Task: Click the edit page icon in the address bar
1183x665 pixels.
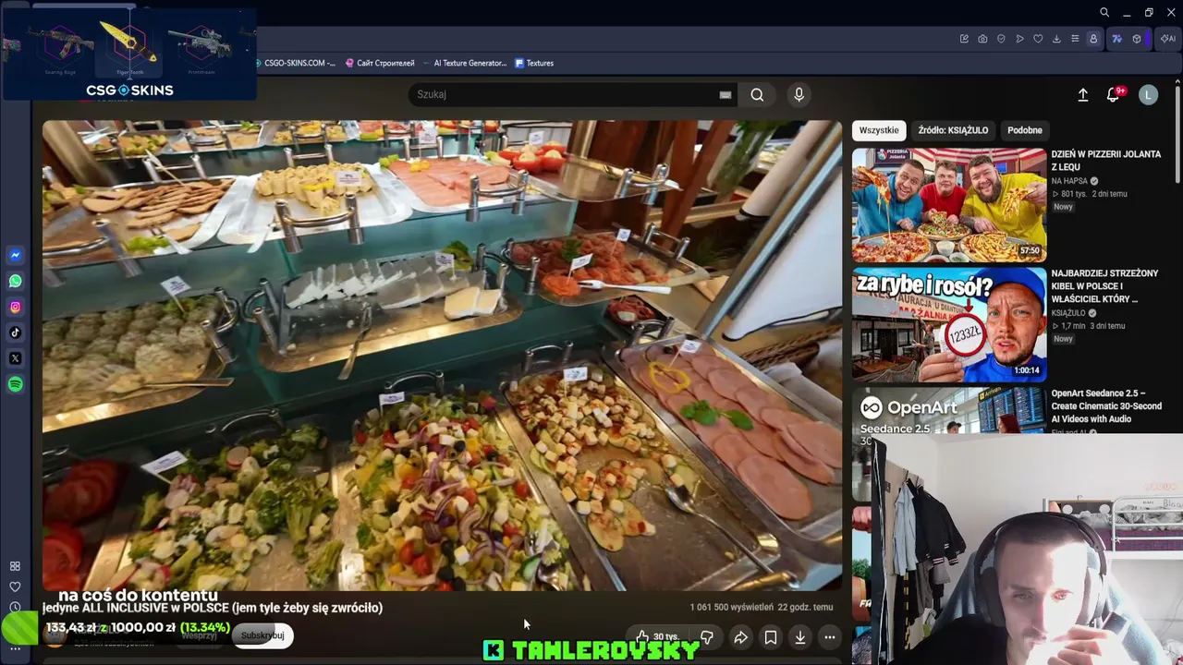Action: click(964, 39)
